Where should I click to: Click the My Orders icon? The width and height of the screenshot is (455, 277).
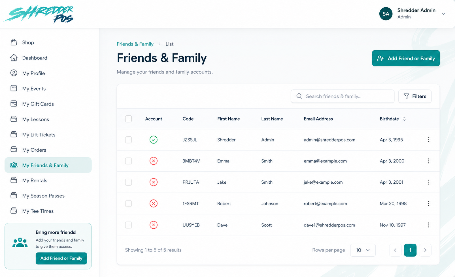point(14,150)
